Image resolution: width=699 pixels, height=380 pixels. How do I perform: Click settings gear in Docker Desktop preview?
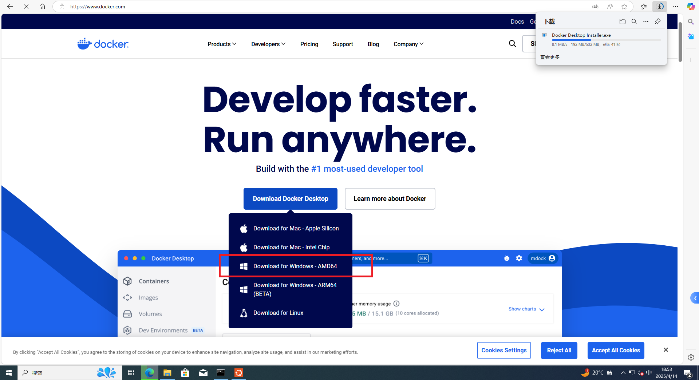click(519, 258)
